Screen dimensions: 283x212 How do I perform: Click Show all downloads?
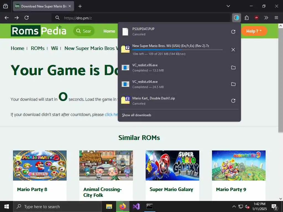pyautogui.click(x=137, y=115)
